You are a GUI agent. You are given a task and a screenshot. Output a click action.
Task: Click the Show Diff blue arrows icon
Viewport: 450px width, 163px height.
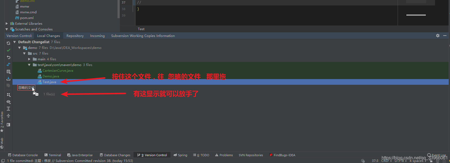click(x=8, y=64)
